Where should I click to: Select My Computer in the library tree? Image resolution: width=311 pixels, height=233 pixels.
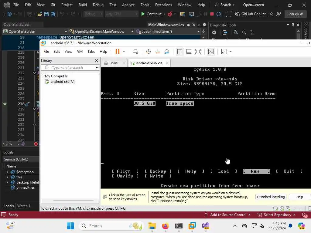pos(56,76)
